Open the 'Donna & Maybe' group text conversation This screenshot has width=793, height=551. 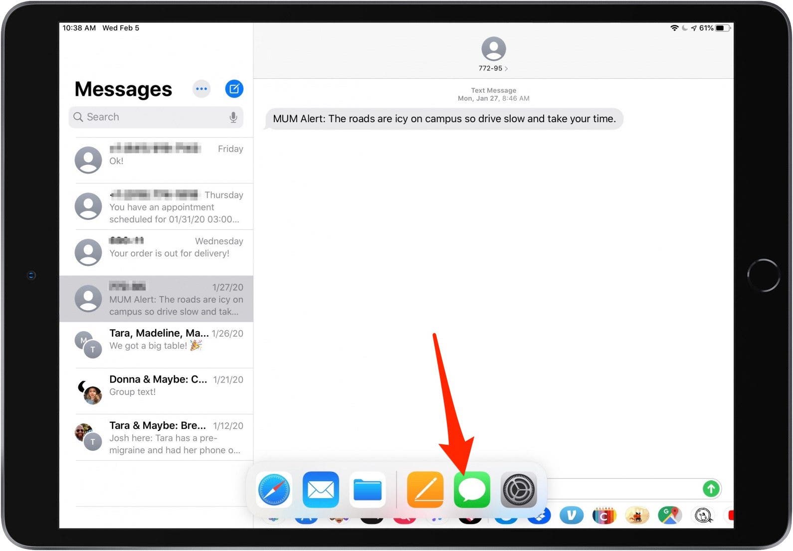(x=156, y=391)
